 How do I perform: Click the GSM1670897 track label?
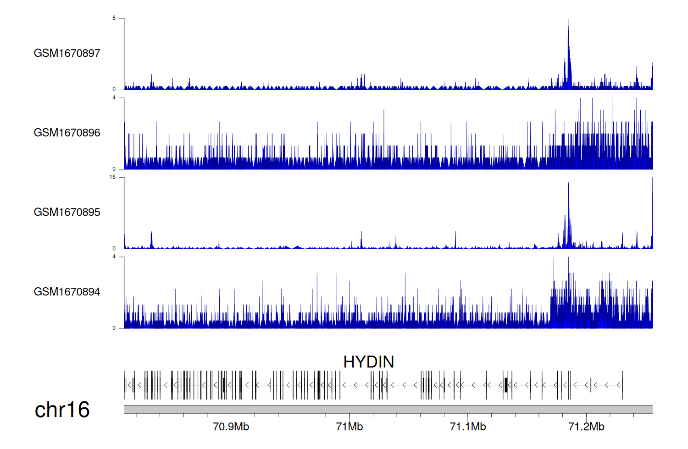click(x=67, y=53)
